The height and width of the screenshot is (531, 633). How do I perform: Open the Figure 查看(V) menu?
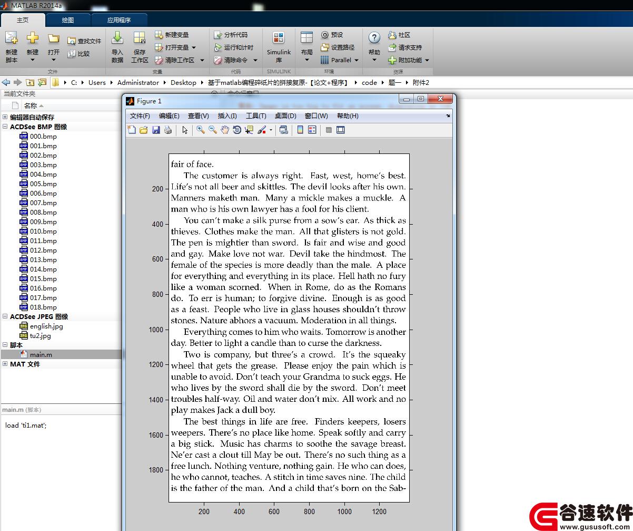199,116
